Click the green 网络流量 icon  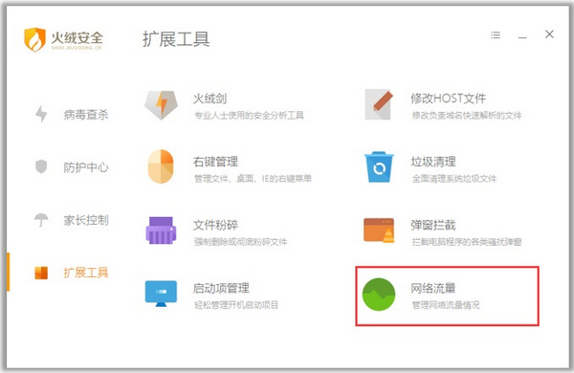[x=379, y=295]
